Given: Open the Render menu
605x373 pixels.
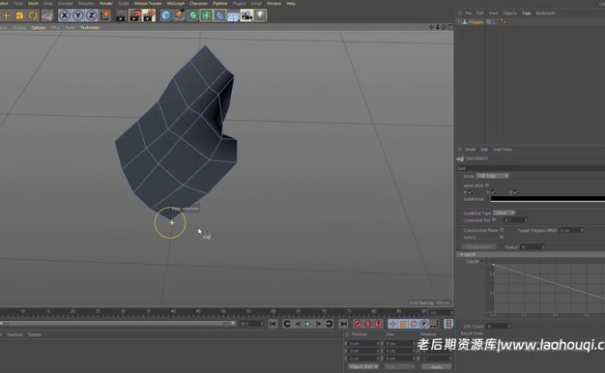Looking at the screenshot, I should click(x=106, y=4).
